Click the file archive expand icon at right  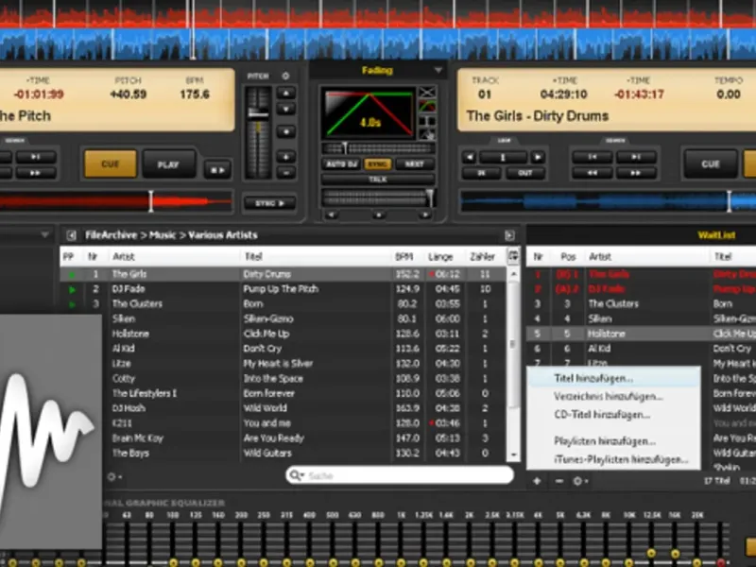click(509, 235)
